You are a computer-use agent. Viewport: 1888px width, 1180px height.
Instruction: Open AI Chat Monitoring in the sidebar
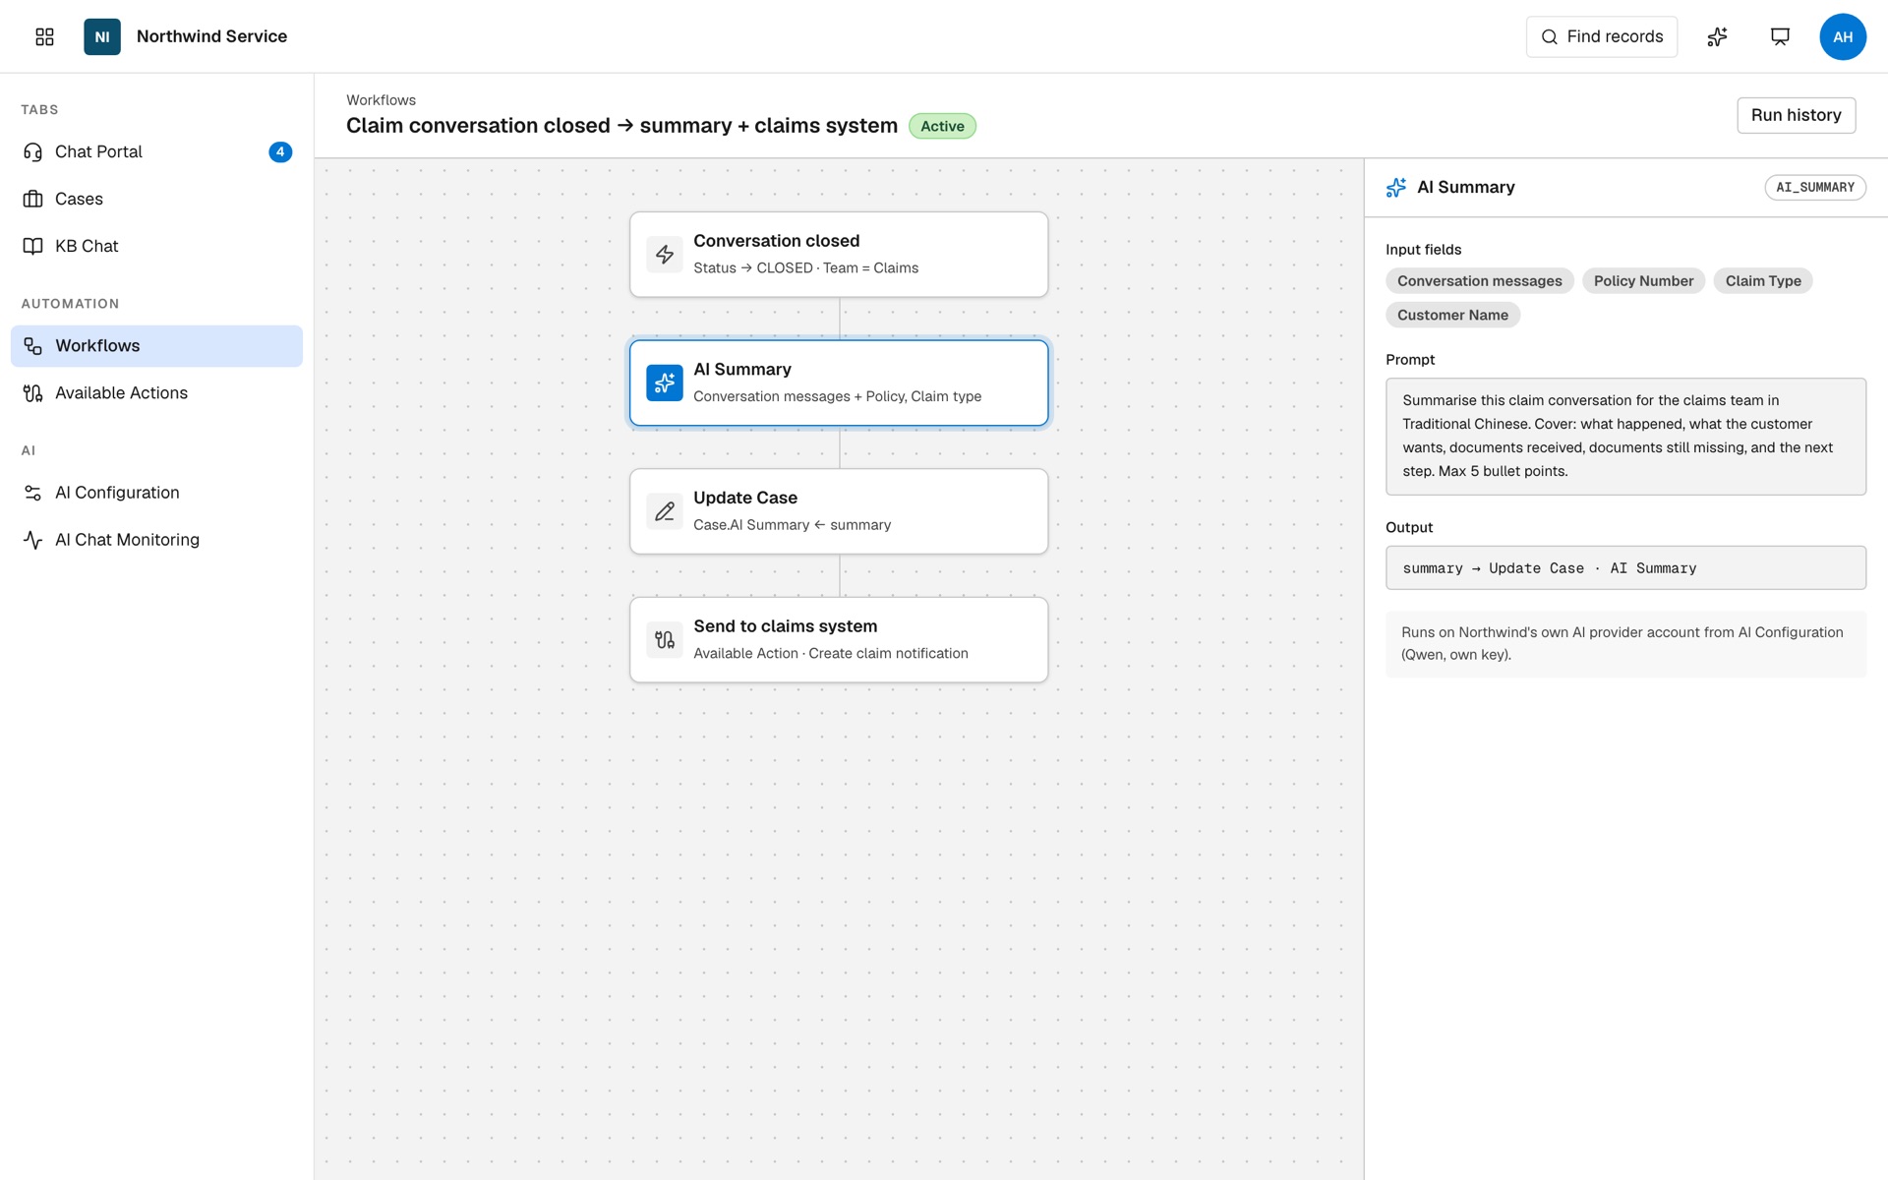[x=156, y=540]
